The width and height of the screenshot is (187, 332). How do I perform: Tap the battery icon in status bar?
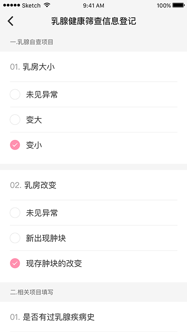[178, 5]
